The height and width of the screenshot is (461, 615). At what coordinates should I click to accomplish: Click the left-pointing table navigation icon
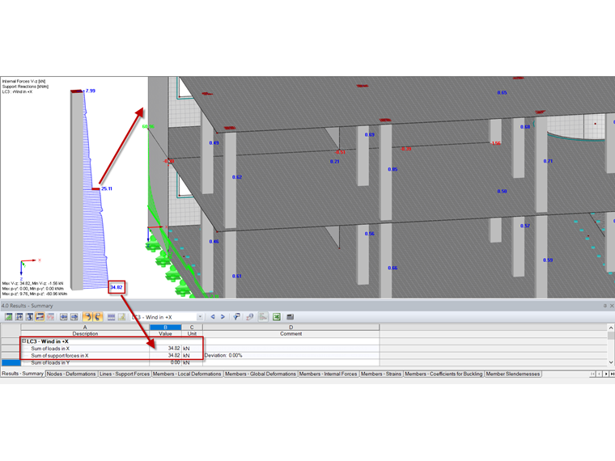point(64,317)
